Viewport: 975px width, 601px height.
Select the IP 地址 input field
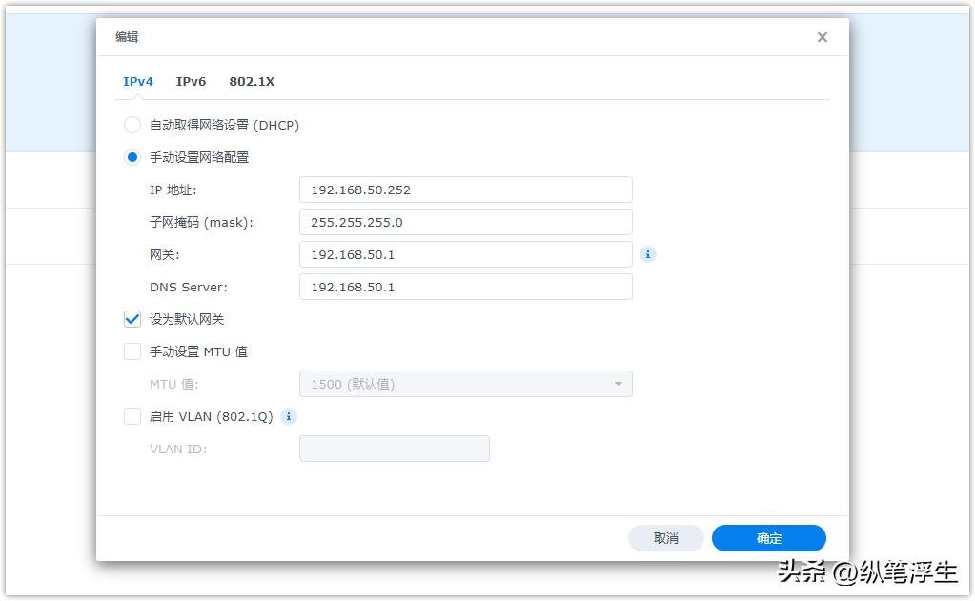pyautogui.click(x=465, y=190)
